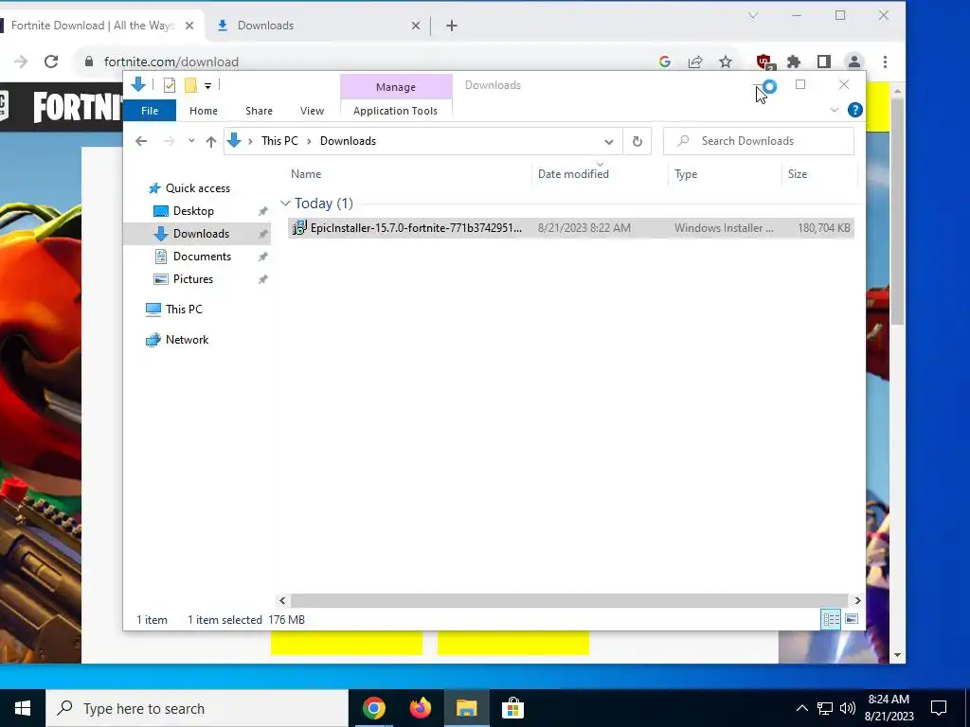The width and height of the screenshot is (970, 727).
Task: Click the left arrow of horizontal scrollbar
Action: [x=282, y=600]
